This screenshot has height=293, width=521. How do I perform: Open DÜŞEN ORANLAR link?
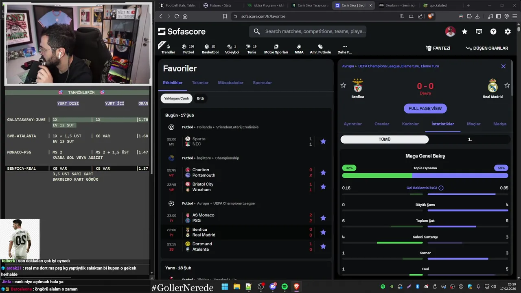coord(487,48)
